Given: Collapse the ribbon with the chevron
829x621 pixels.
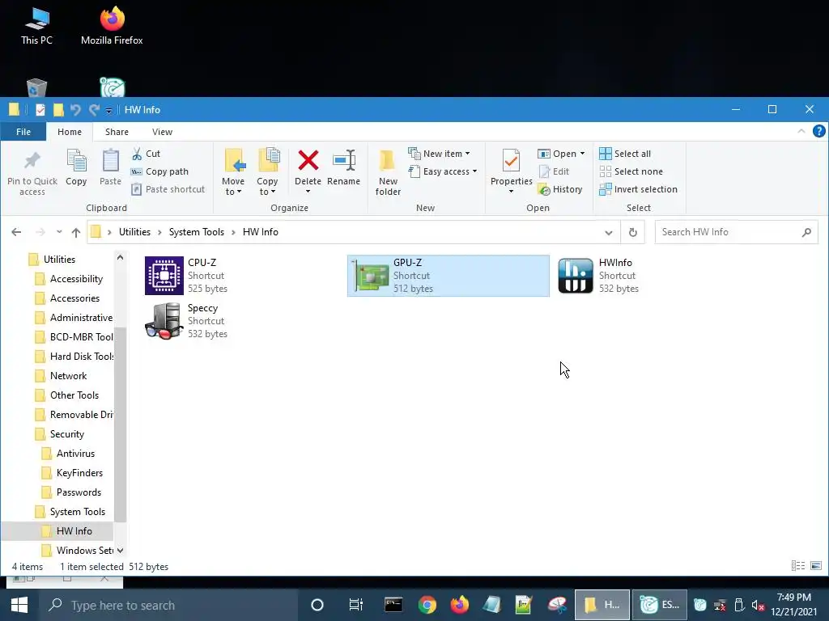Looking at the screenshot, I should pos(801,131).
